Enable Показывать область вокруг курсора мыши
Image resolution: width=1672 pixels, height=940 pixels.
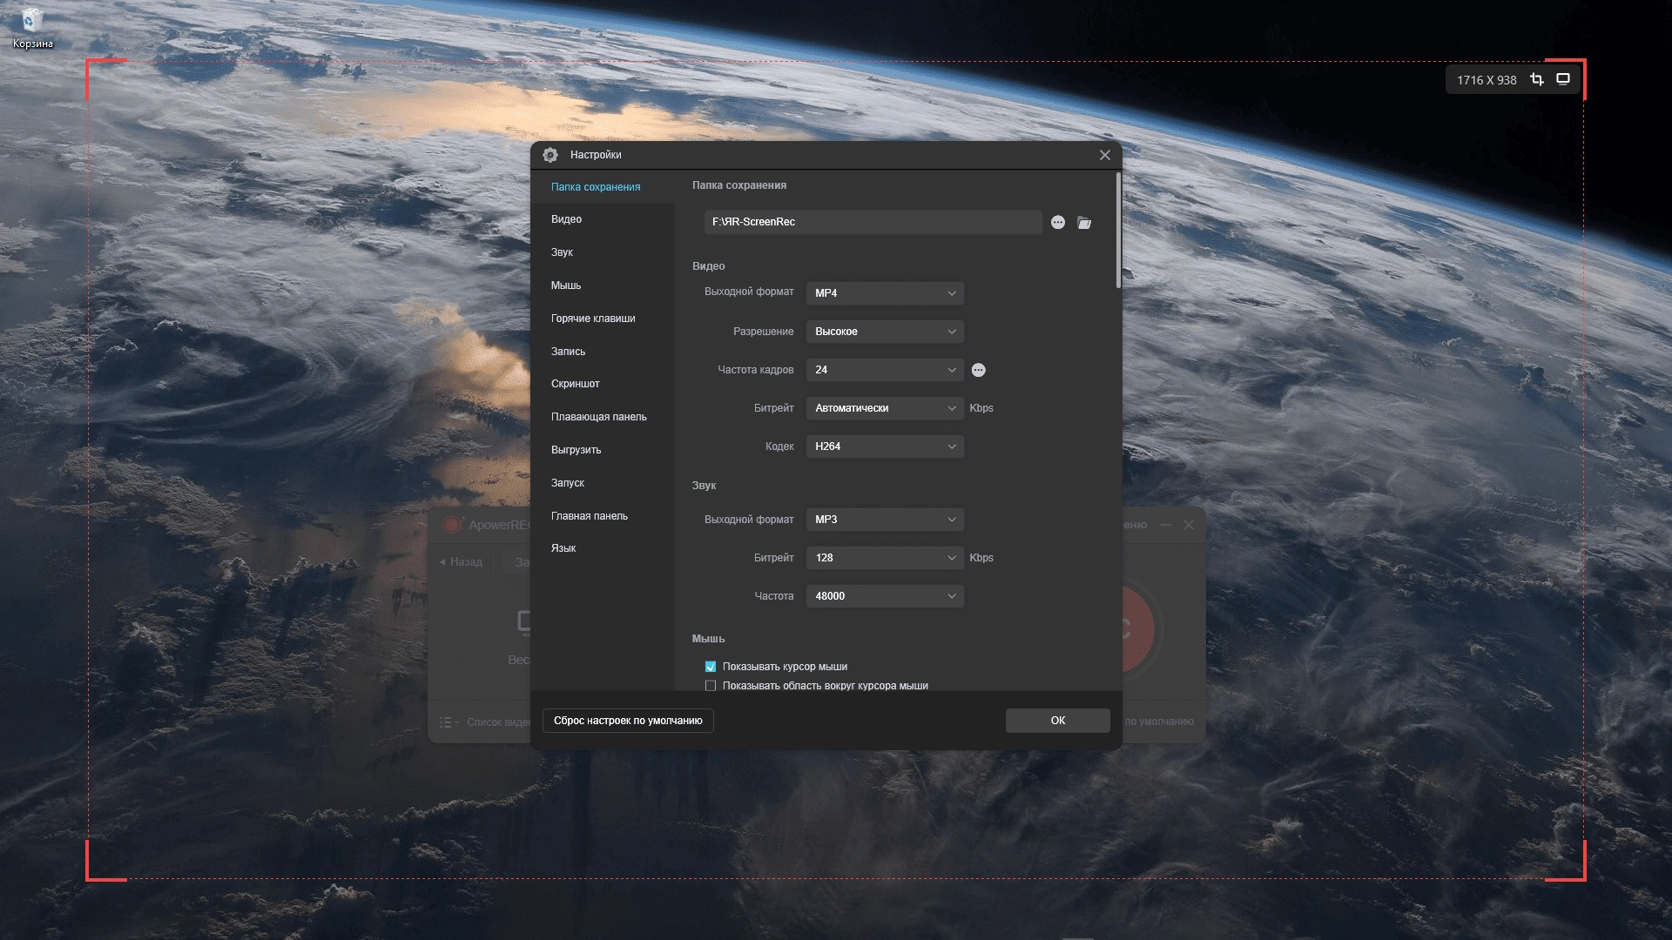coord(711,686)
